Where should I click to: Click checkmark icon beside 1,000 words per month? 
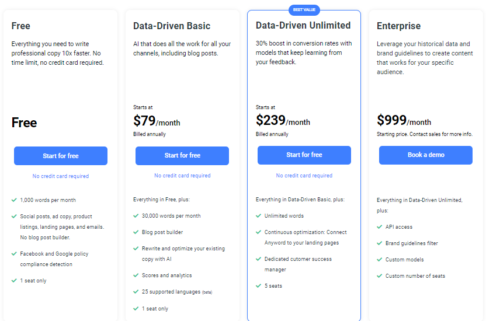point(14,200)
